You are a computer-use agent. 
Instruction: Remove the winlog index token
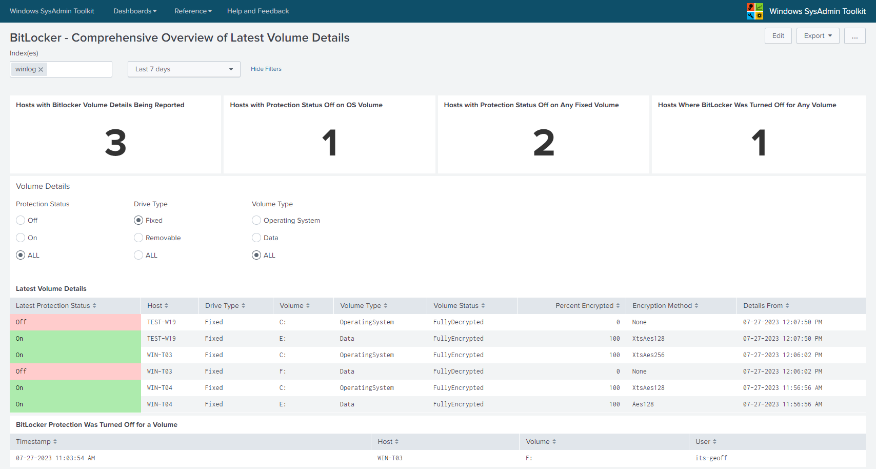[x=41, y=70]
